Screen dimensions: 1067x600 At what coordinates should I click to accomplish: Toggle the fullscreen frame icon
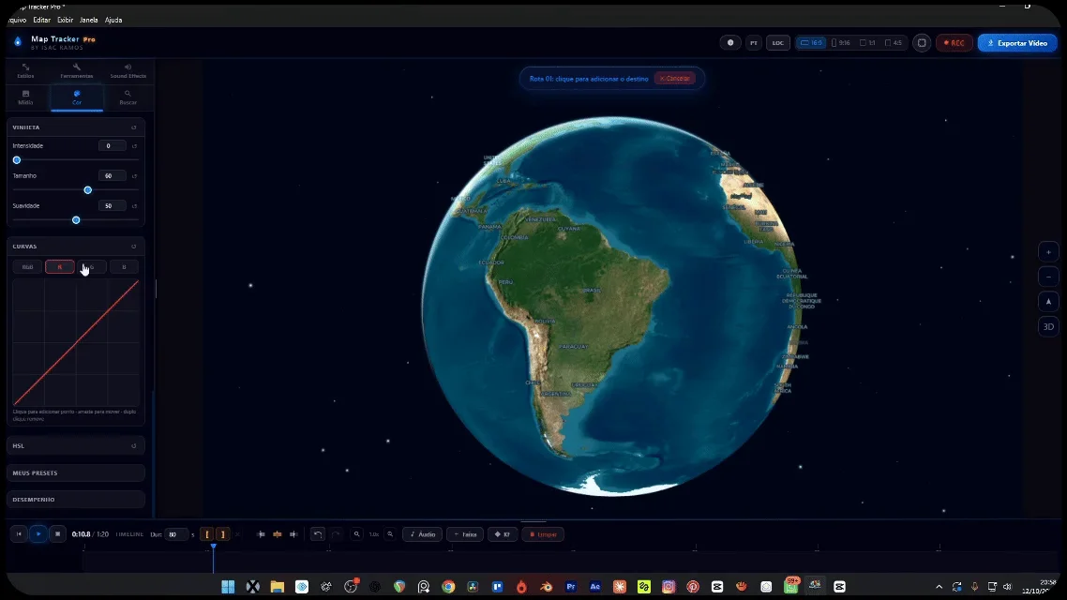922,42
